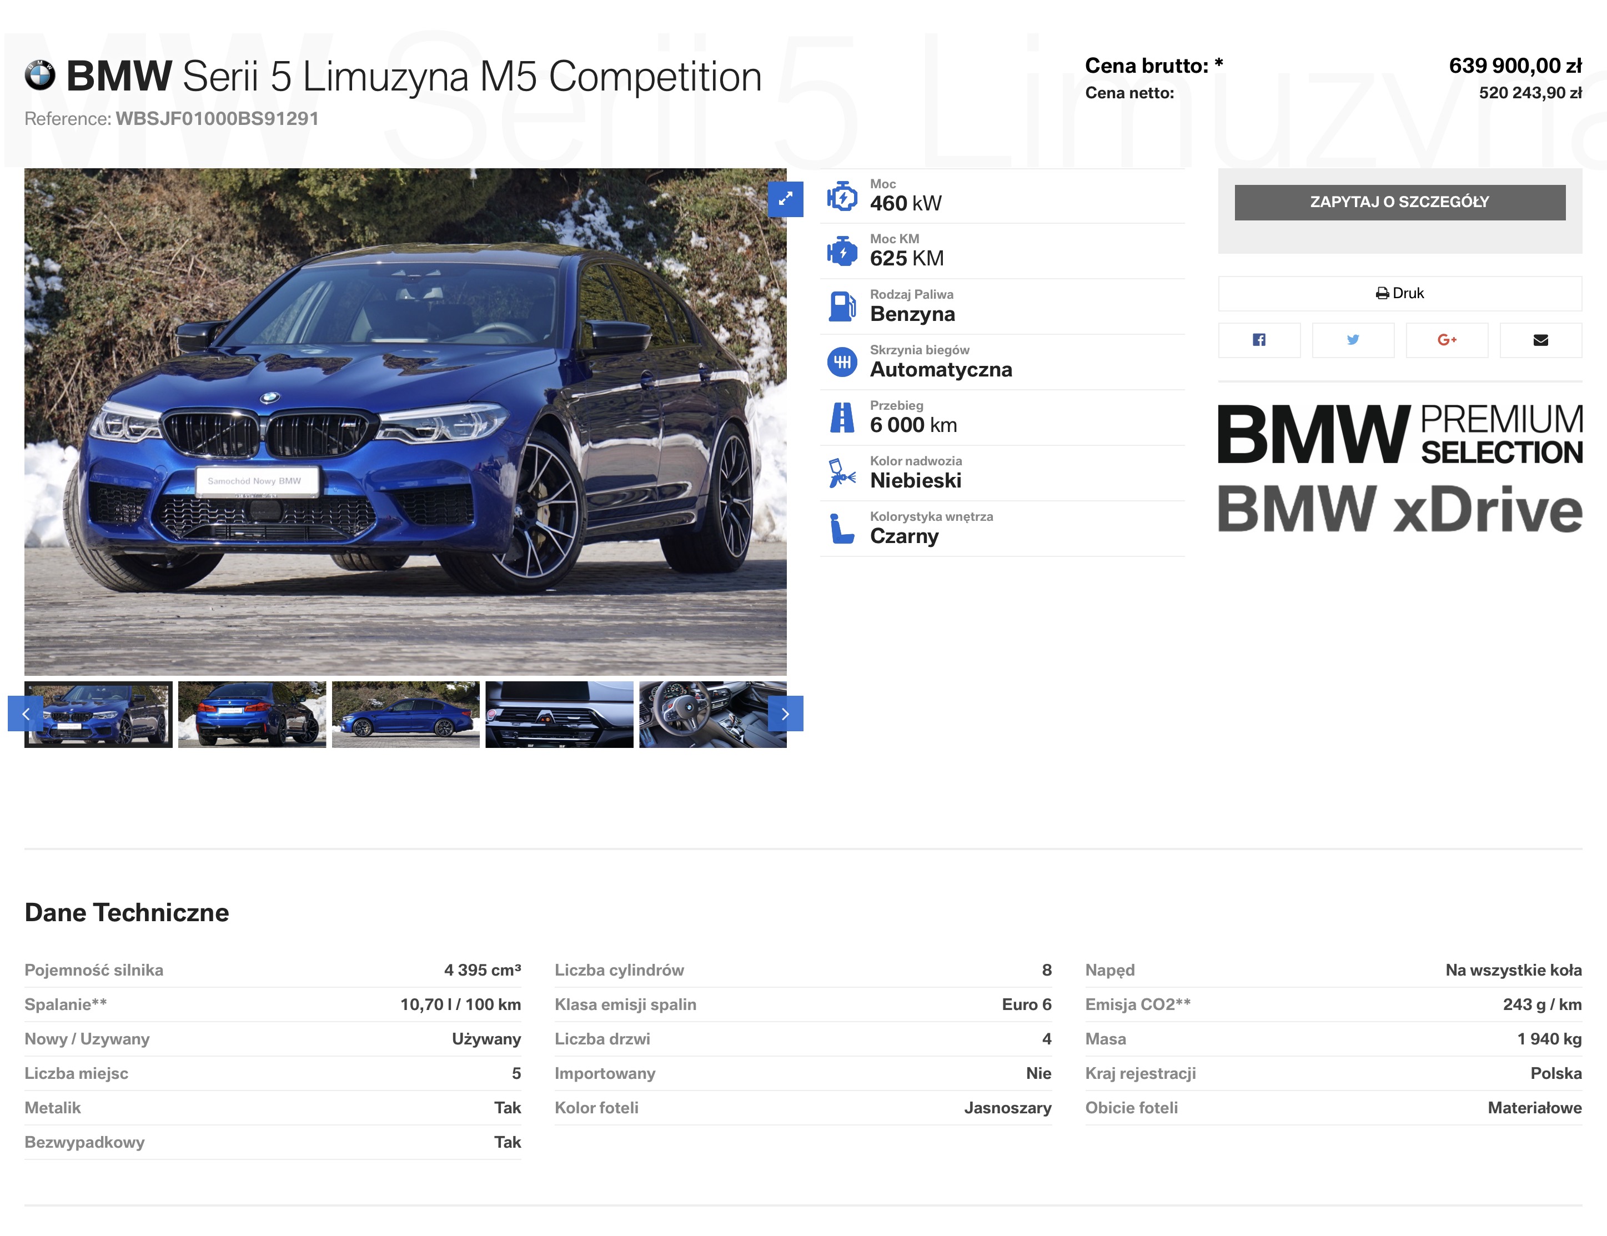Click the BMW xDrive logo
The height and width of the screenshot is (1236, 1607).
pos(1399,509)
